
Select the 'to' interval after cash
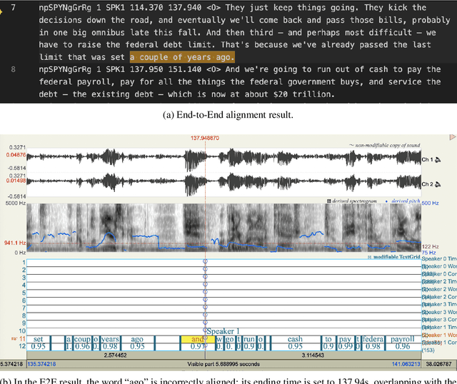(328, 339)
